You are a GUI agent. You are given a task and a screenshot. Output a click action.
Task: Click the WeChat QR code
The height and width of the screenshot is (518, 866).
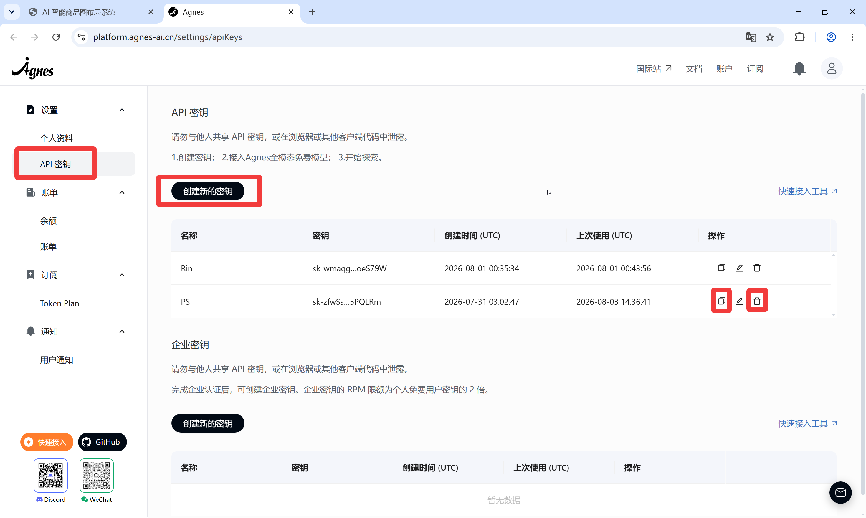tap(97, 475)
